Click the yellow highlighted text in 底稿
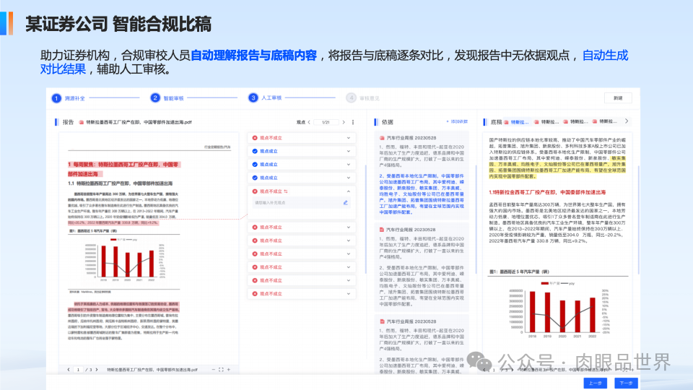The width and height of the screenshot is (693, 390). (x=557, y=167)
